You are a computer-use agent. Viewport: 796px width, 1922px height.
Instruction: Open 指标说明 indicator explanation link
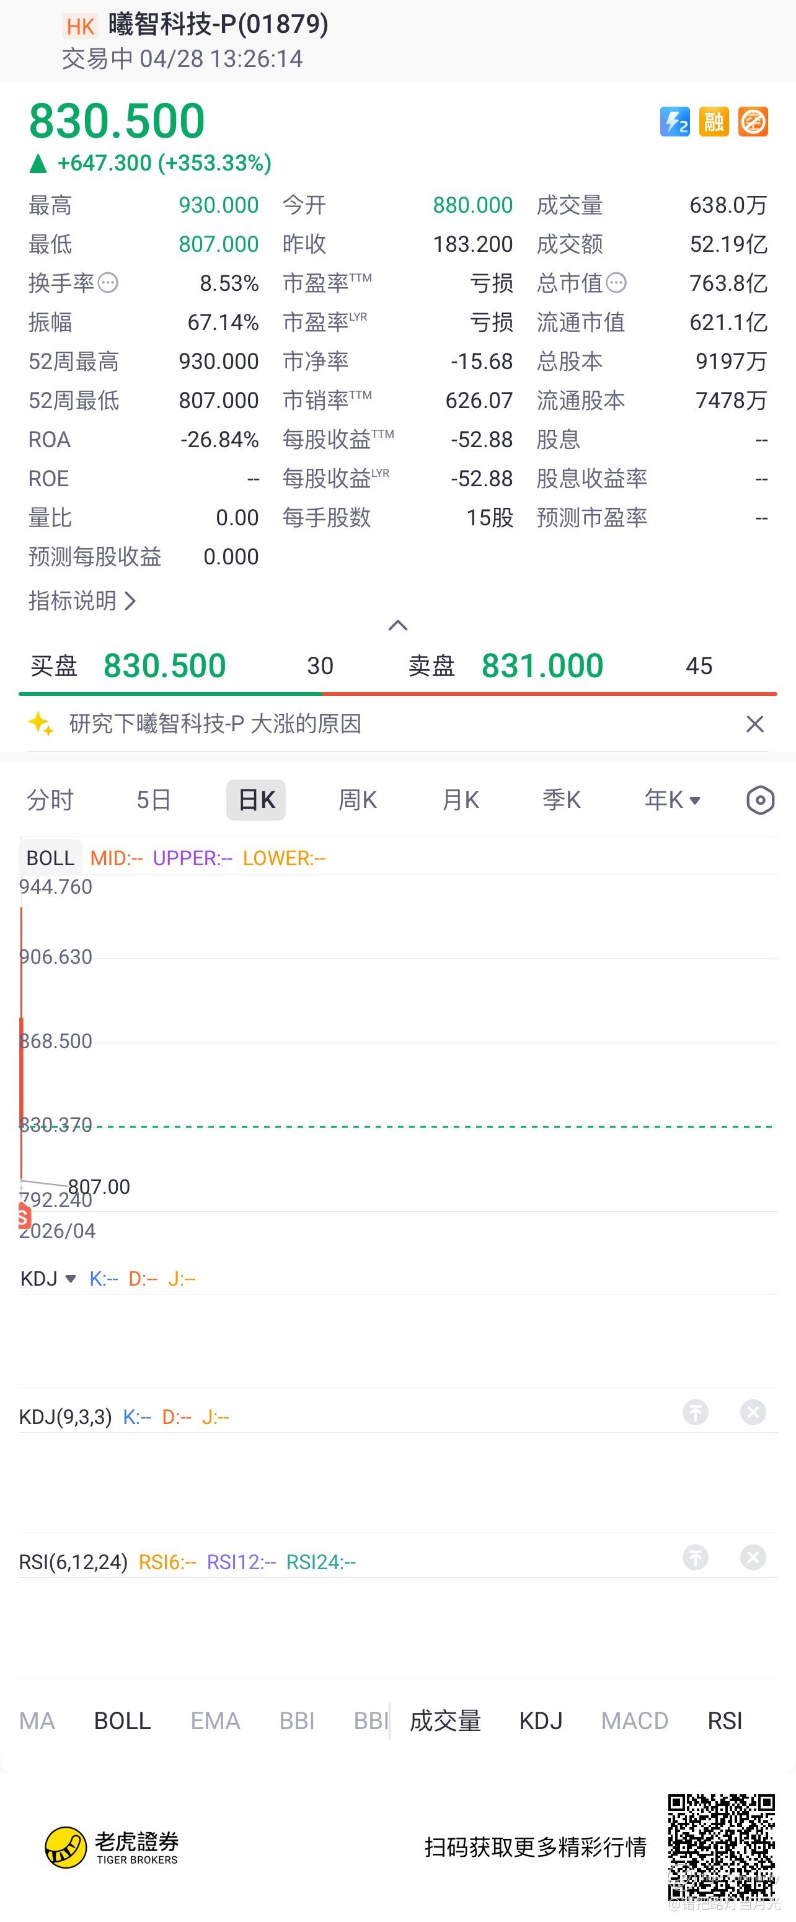click(82, 600)
